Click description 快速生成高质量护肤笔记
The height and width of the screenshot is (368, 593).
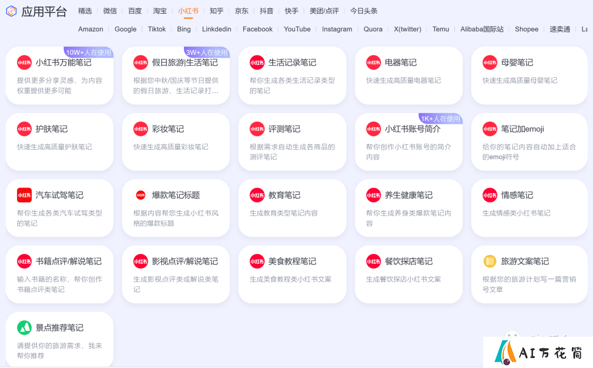click(x=54, y=147)
